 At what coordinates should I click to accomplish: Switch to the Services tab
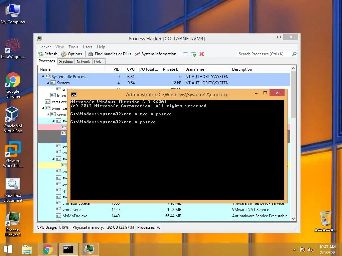66,62
